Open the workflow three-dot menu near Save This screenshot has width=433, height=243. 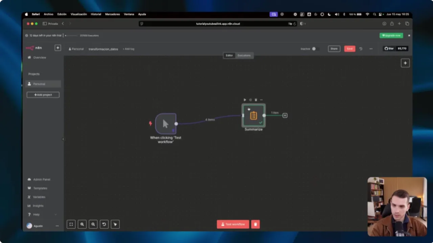click(371, 49)
